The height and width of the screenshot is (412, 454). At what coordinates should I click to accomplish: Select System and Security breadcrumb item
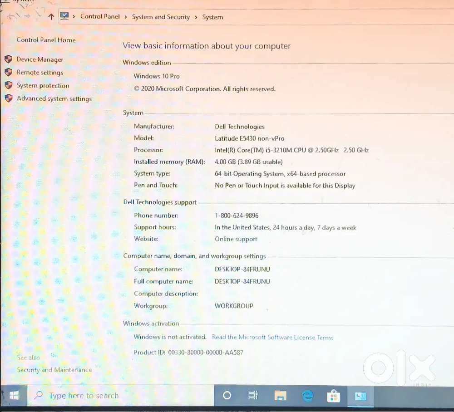point(161,17)
